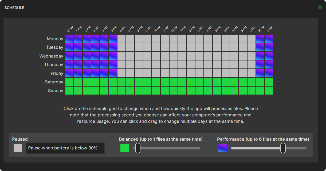Screen dimensions: 326x171
Task: Toggle Friday's 11 PM schedule cell
Action: point(269,73)
